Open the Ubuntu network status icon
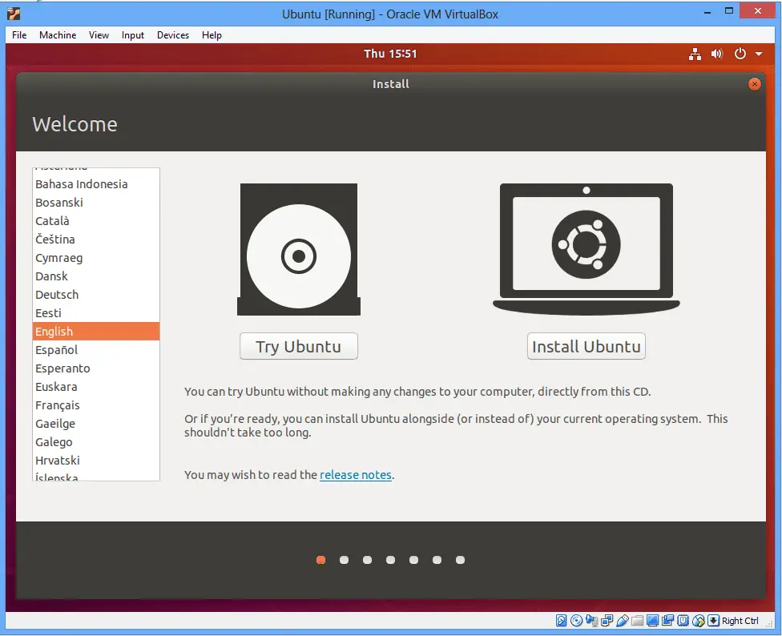Image resolution: width=782 pixels, height=636 pixels. click(x=695, y=54)
